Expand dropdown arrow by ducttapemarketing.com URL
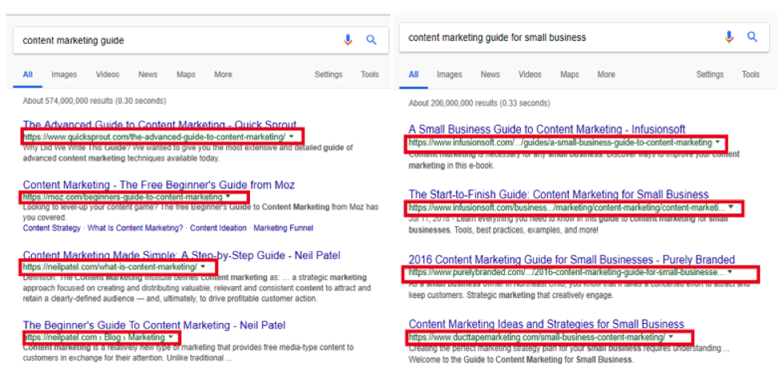 671,337
